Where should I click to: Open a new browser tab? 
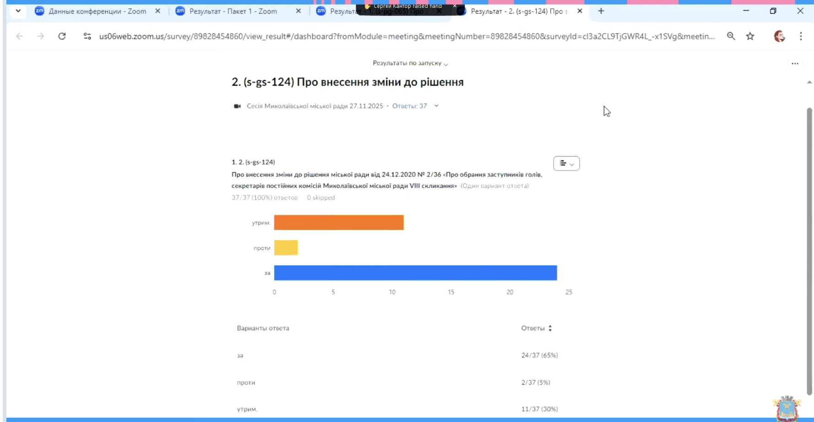pyautogui.click(x=601, y=11)
